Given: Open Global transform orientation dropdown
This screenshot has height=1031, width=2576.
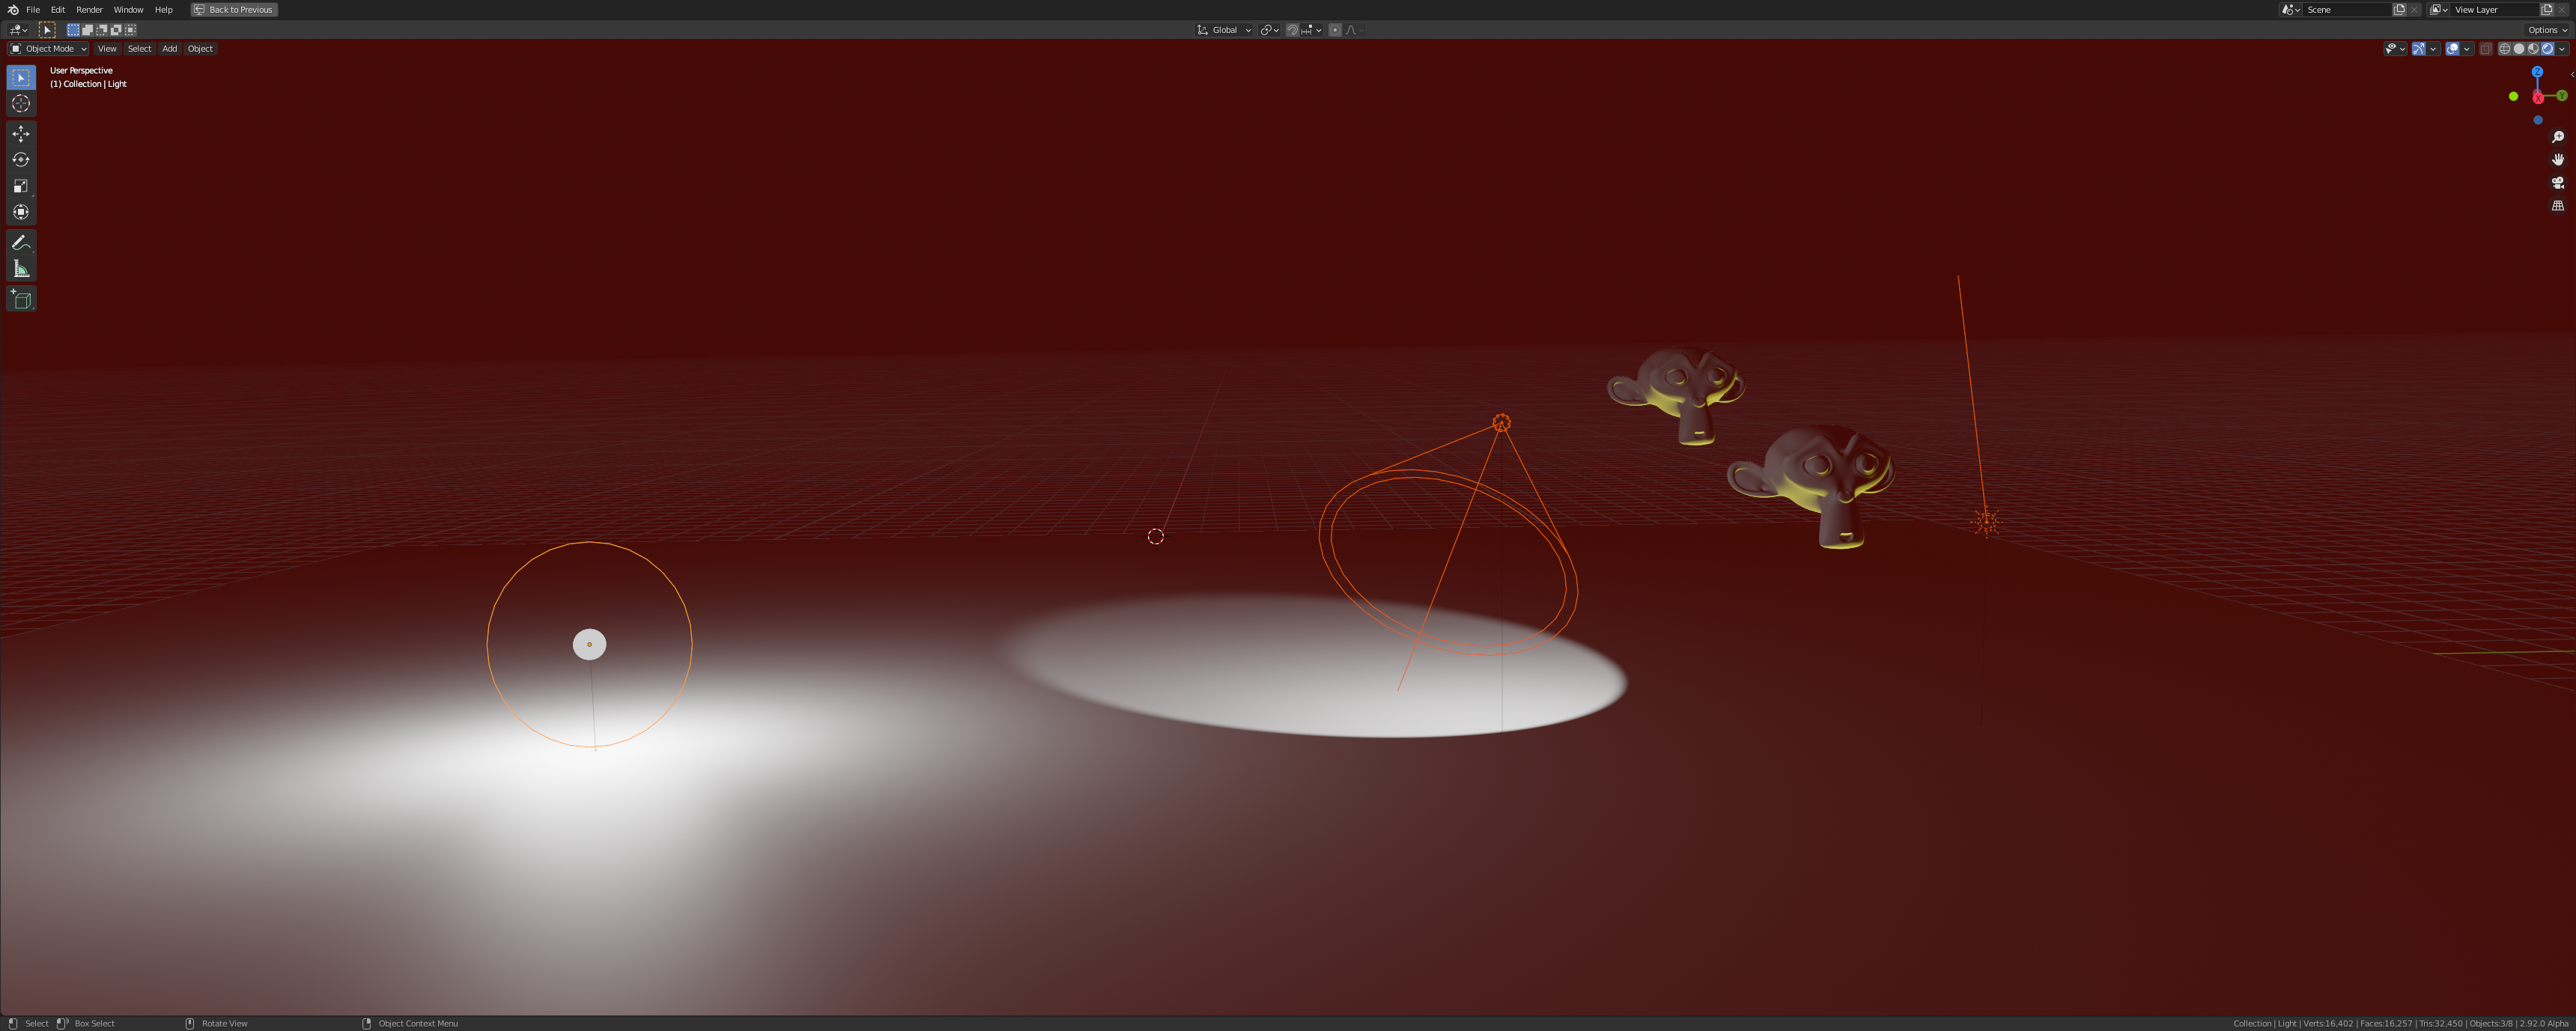Looking at the screenshot, I should pos(1224,30).
